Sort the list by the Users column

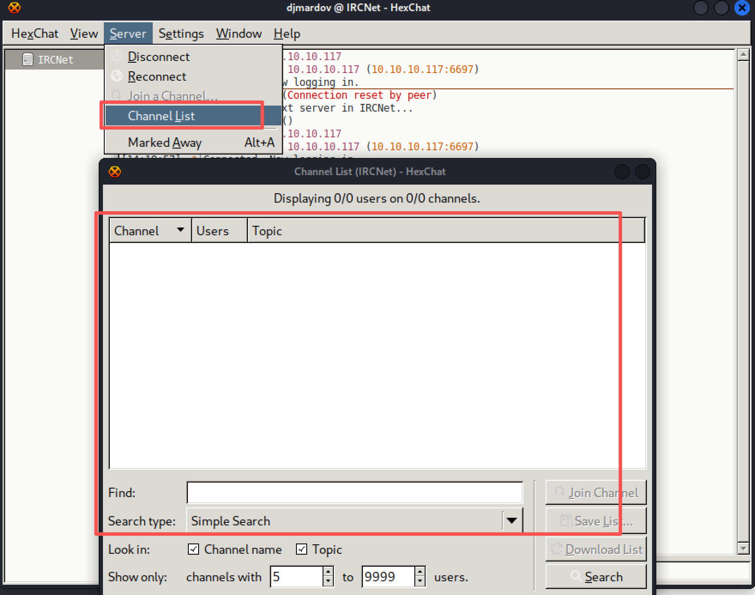point(219,231)
